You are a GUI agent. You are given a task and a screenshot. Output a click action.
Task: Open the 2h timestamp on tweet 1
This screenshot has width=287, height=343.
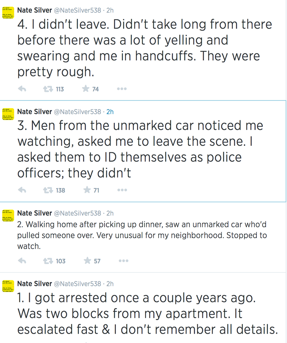click(110, 284)
